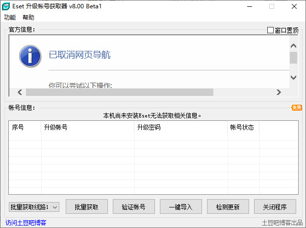Screen dimensions: 306x228
Task: Click the 帐号状态 column header
Action: point(243,127)
